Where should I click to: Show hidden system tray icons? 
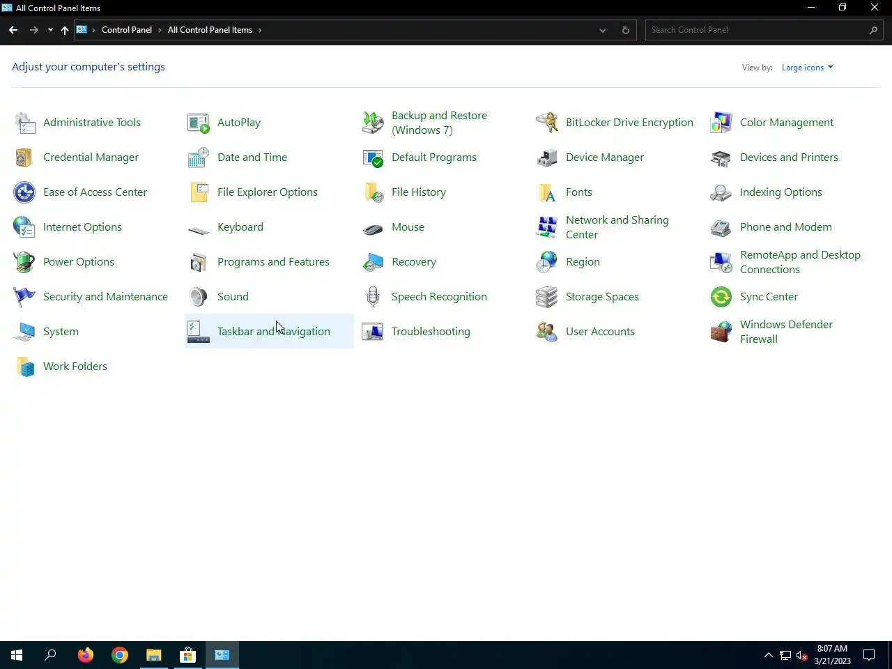pyautogui.click(x=768, y=655)
